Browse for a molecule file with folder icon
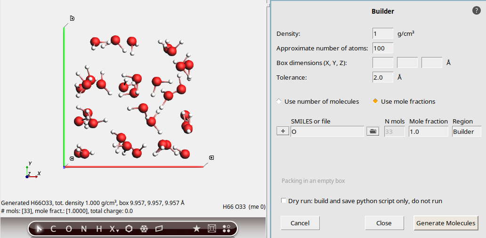The image size is (486, 238). 373,131
